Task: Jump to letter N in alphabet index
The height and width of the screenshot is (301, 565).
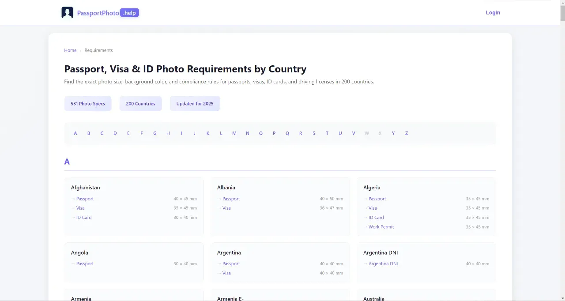Action: point(248,133)
